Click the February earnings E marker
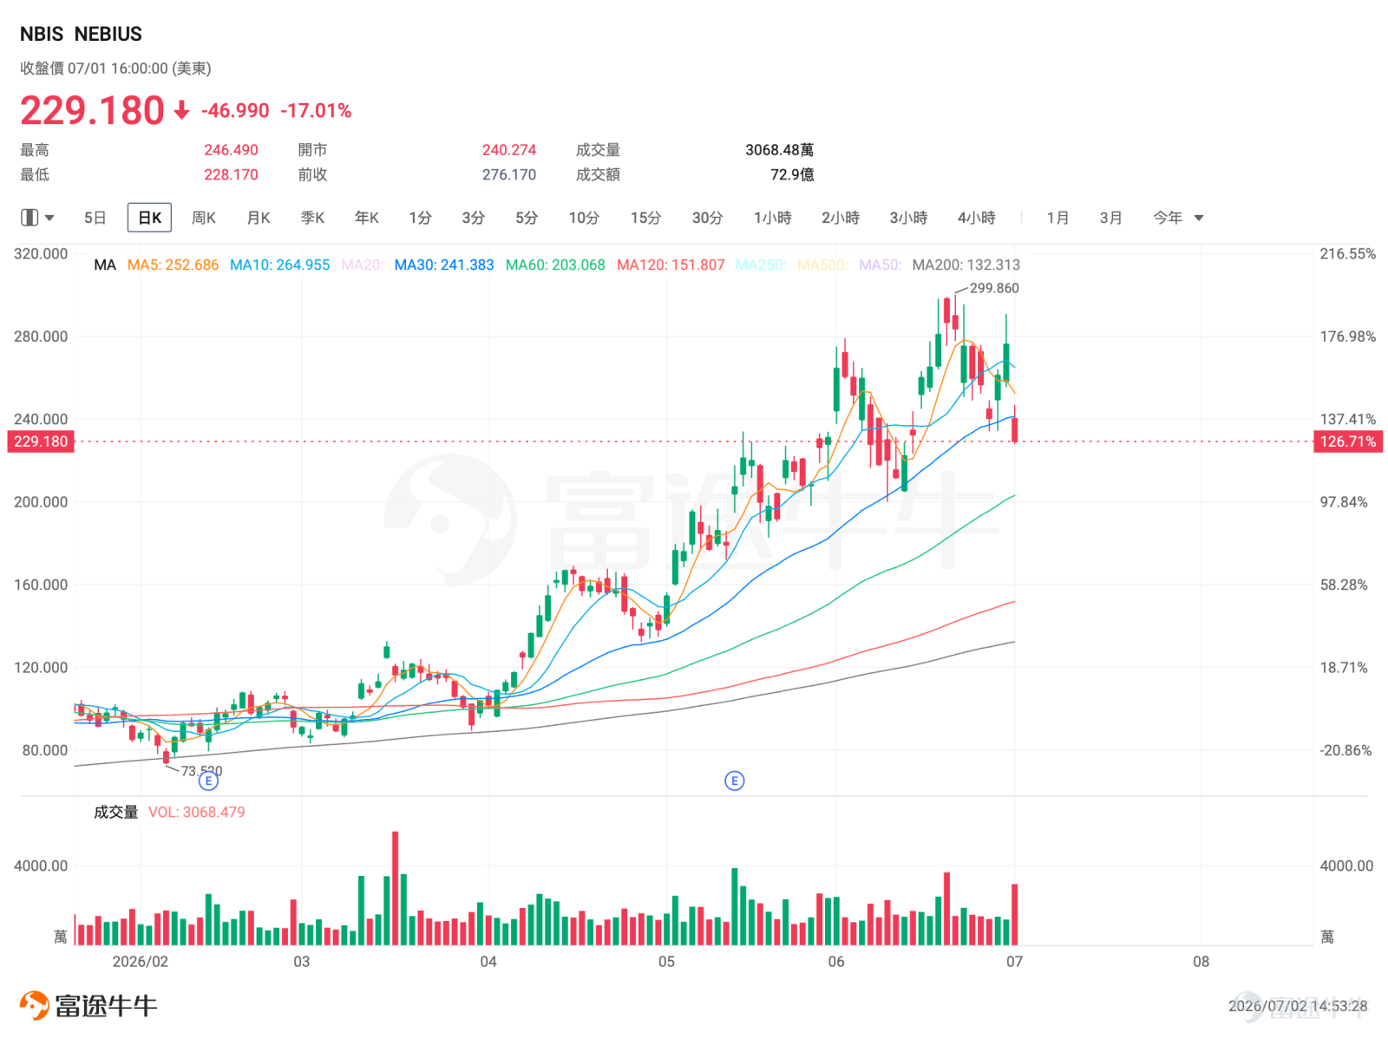This screenshot has width=1388, height=1039. point(208,781)
